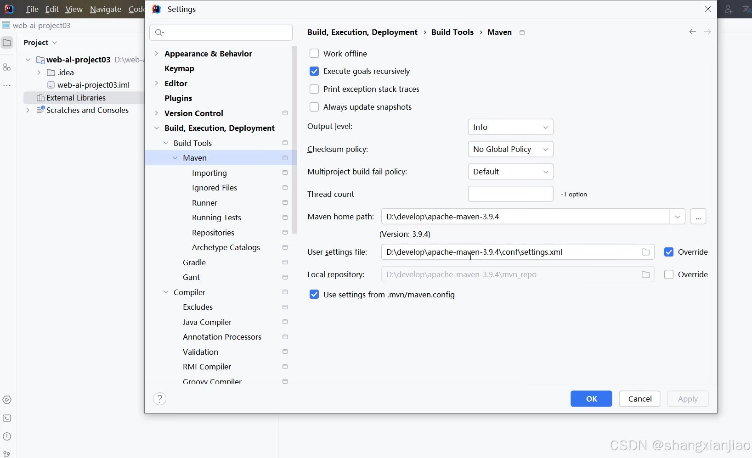Screen dimensions: 752x458
Task: Focus the Settings search field
Action: pyautogui.click(x=221, y=33)
